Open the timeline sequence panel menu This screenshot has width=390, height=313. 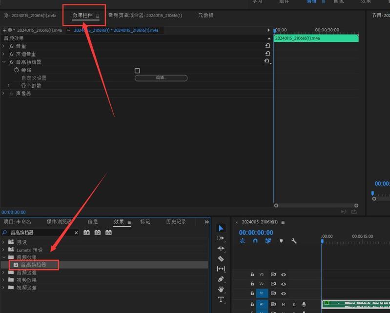283,222
